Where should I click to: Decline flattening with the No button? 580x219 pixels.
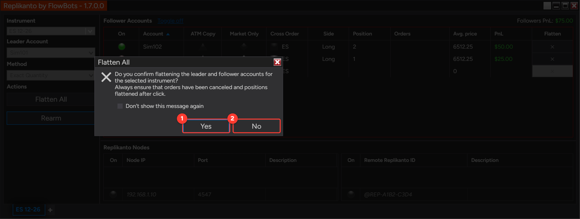tap(256, 126)
